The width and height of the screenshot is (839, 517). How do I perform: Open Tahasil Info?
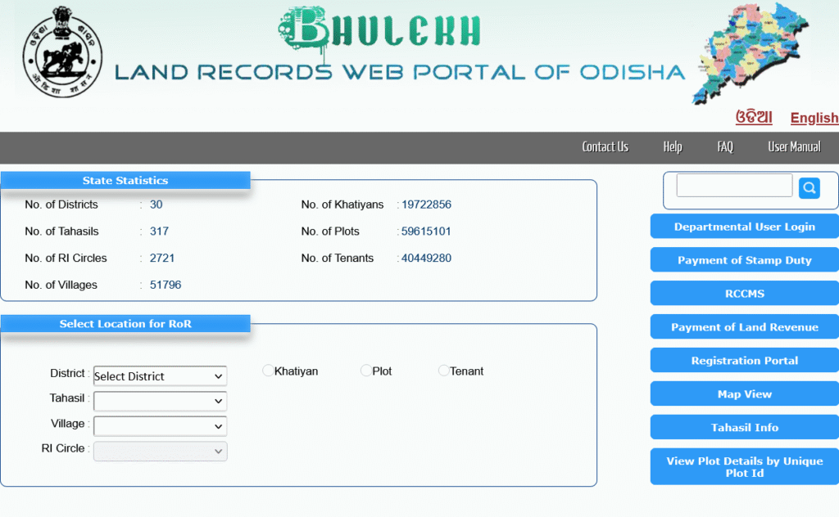[744, 427]
